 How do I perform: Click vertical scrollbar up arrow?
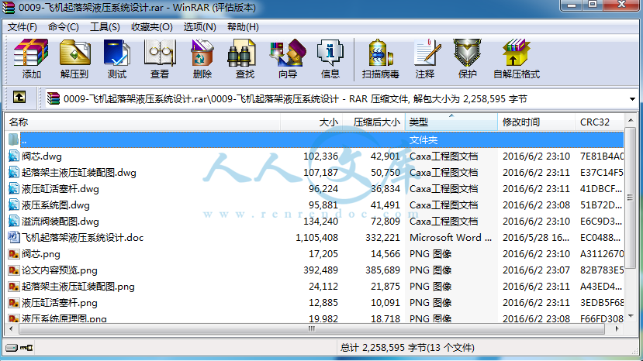coord(631,119)
